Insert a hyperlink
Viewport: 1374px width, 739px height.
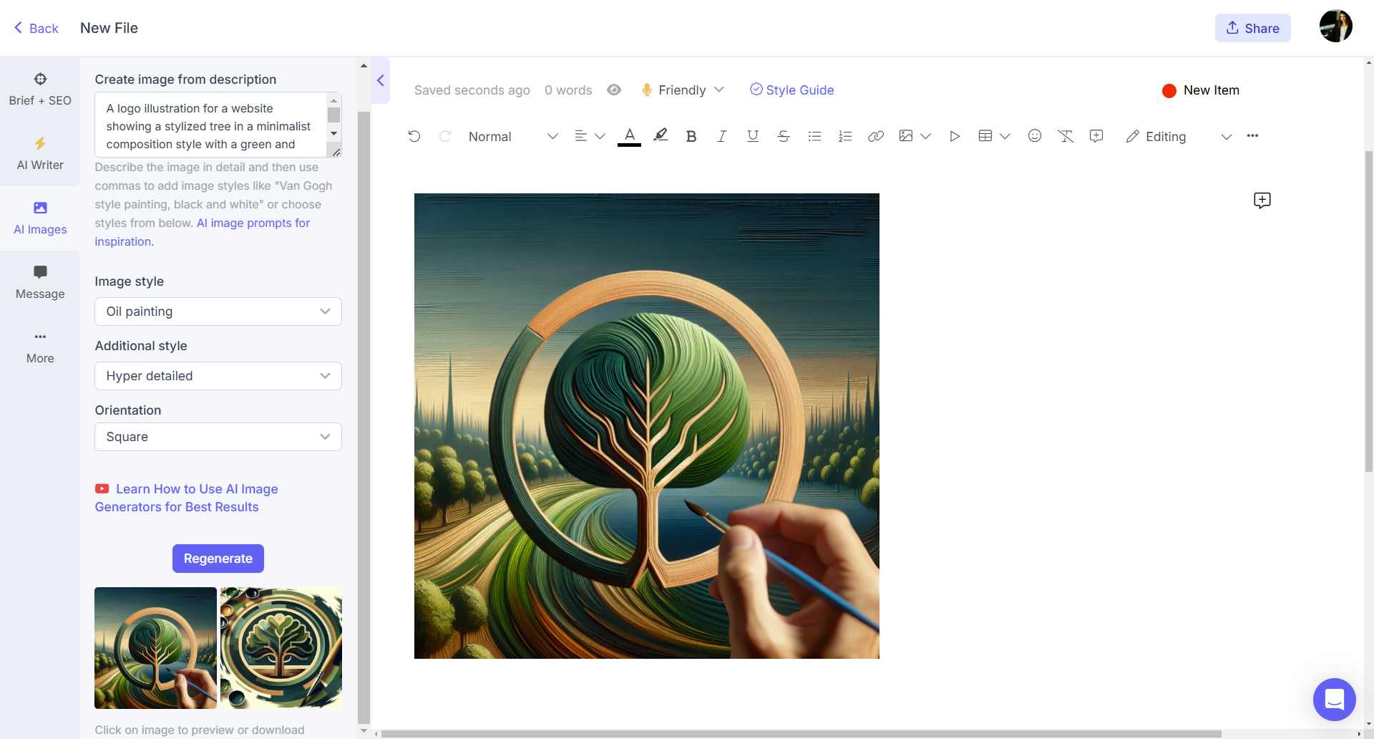tap(875, 136)
